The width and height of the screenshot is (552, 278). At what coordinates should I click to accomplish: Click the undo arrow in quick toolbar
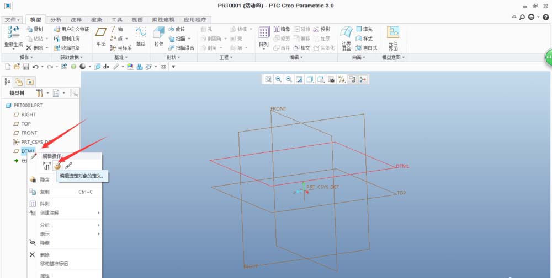pos(35,67)
